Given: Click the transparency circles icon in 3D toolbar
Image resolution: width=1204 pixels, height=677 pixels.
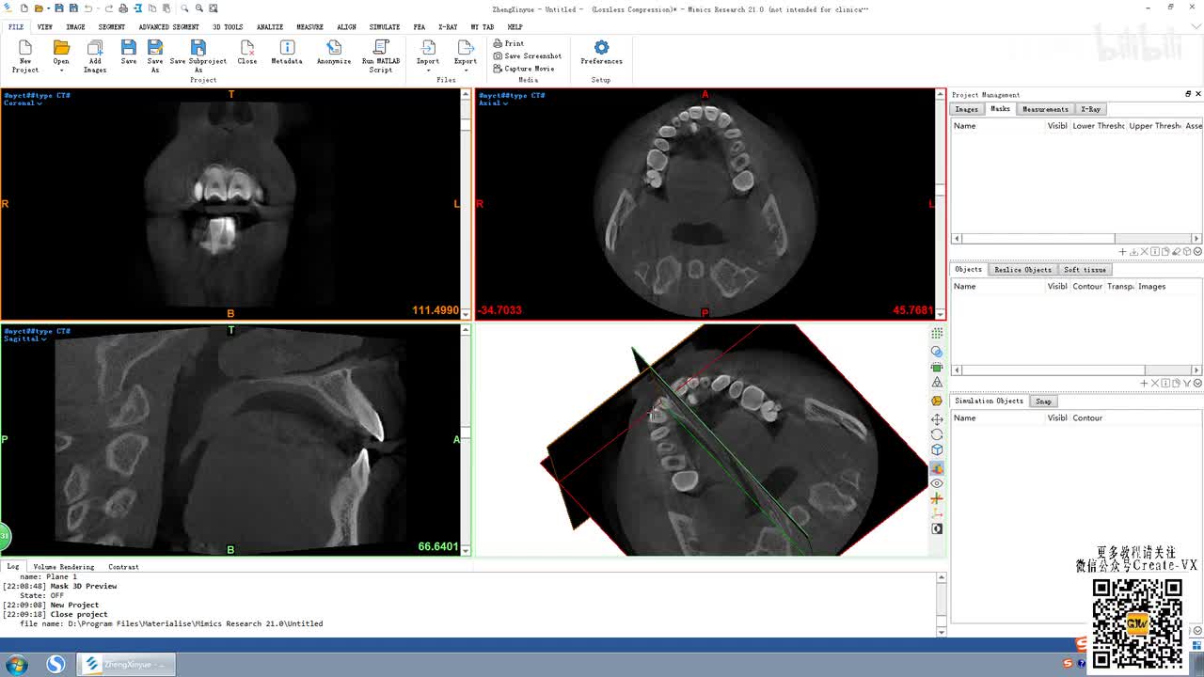Looking at the screenshot, I should coord(937,351).
